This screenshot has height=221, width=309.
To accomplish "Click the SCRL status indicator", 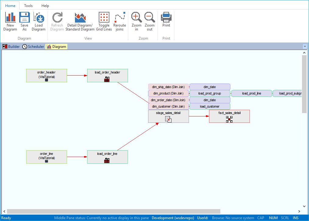I will point(285,218).
